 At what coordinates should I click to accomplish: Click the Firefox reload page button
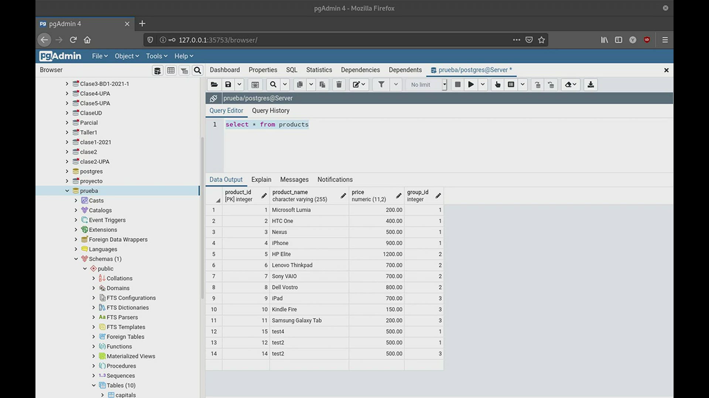point(73,40)
